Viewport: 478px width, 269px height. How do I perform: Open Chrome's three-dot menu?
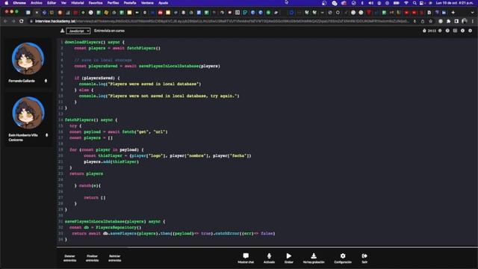(473, 22)
